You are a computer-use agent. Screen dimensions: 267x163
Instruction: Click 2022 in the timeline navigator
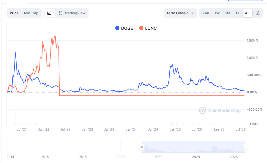[x=158, y=157]
